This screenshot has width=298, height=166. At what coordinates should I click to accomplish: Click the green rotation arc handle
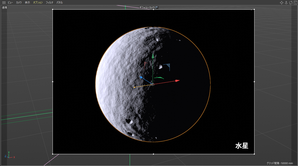(159, 78)
